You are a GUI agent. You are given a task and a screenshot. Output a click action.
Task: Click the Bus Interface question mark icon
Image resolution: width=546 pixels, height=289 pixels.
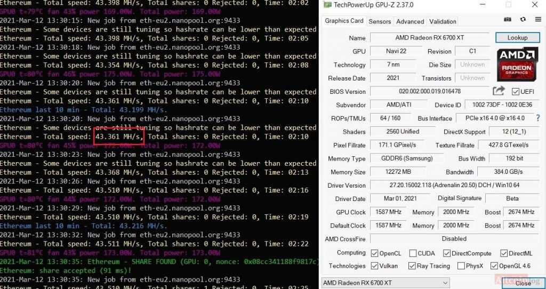[538, 118]
